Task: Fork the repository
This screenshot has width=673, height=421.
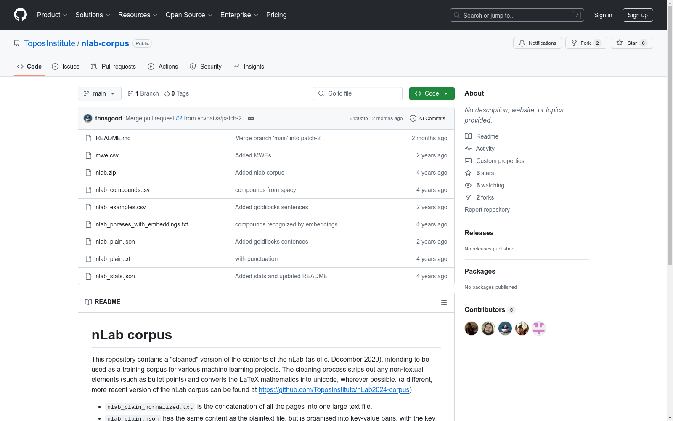Action: 586,43
